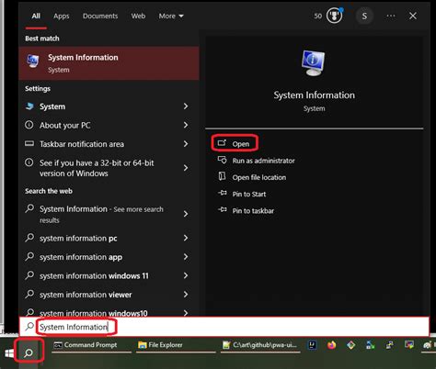
Task: Expand the More dropdown
Action: click(x=171, y=16)
